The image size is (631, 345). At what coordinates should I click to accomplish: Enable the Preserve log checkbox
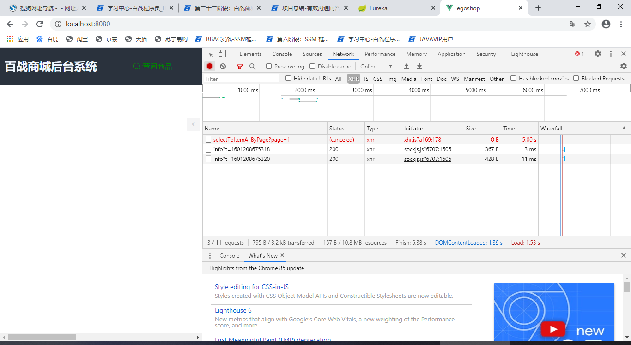coord(269,66)
